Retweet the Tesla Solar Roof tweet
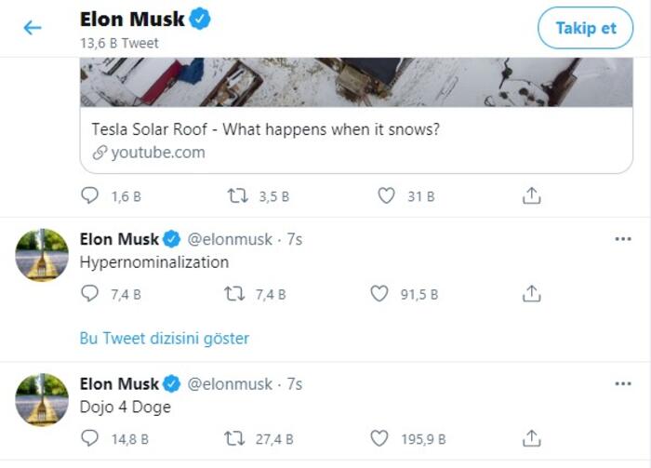 (x=238, y=196)
